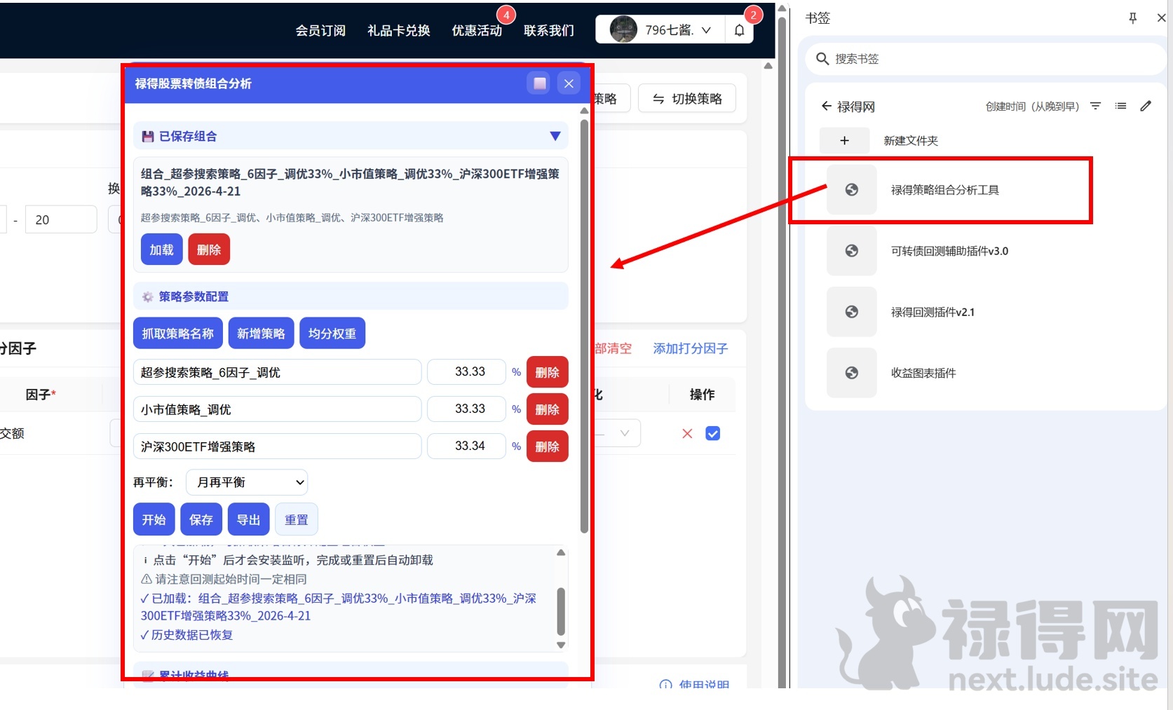Open the bookmark sort filter icon
Image resolution: width=1173 pixels, height=710 pixels.
tap(1096, 106)
